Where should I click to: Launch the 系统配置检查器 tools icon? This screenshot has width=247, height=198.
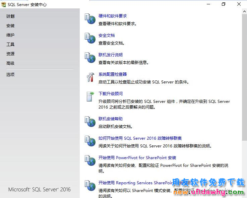pyautogui.click(x=90, y=77)
